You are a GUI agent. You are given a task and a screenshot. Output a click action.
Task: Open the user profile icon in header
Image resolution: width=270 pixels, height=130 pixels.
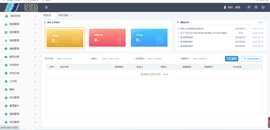pyautogui.click(x=249, y=7)
